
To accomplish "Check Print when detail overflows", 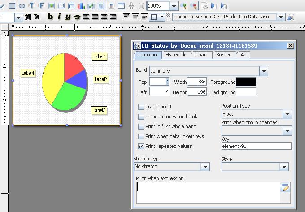I will 141,136.
